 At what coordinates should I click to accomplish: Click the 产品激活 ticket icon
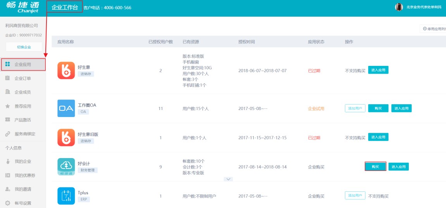coord(8,120)
